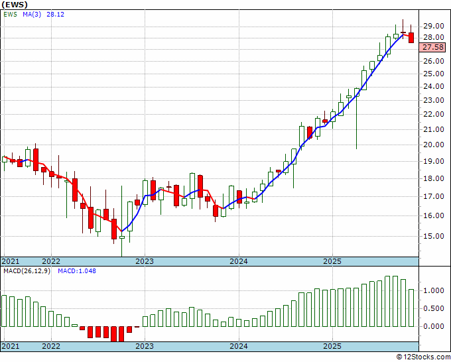The image size is (451, 362).
Task: Click the (EWS) chart title
Action: click(15, 5)
